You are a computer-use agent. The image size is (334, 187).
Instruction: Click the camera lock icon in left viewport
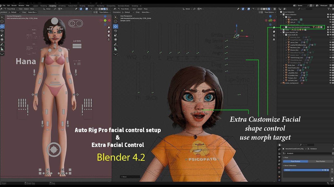109,39
